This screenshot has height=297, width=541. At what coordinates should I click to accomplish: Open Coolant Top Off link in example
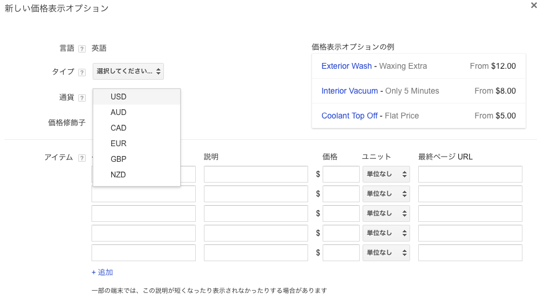click(349, 116)
